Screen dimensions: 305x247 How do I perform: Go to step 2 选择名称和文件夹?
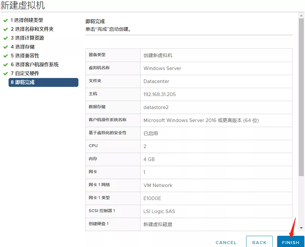[32, 29]
